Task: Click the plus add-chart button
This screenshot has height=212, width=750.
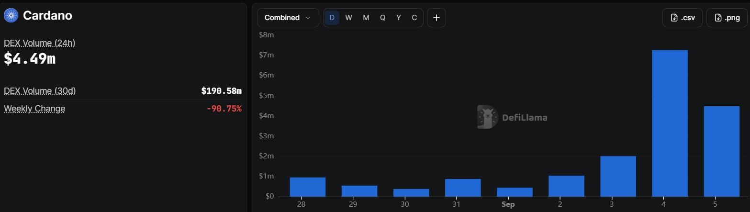Action: coord(437,18)
